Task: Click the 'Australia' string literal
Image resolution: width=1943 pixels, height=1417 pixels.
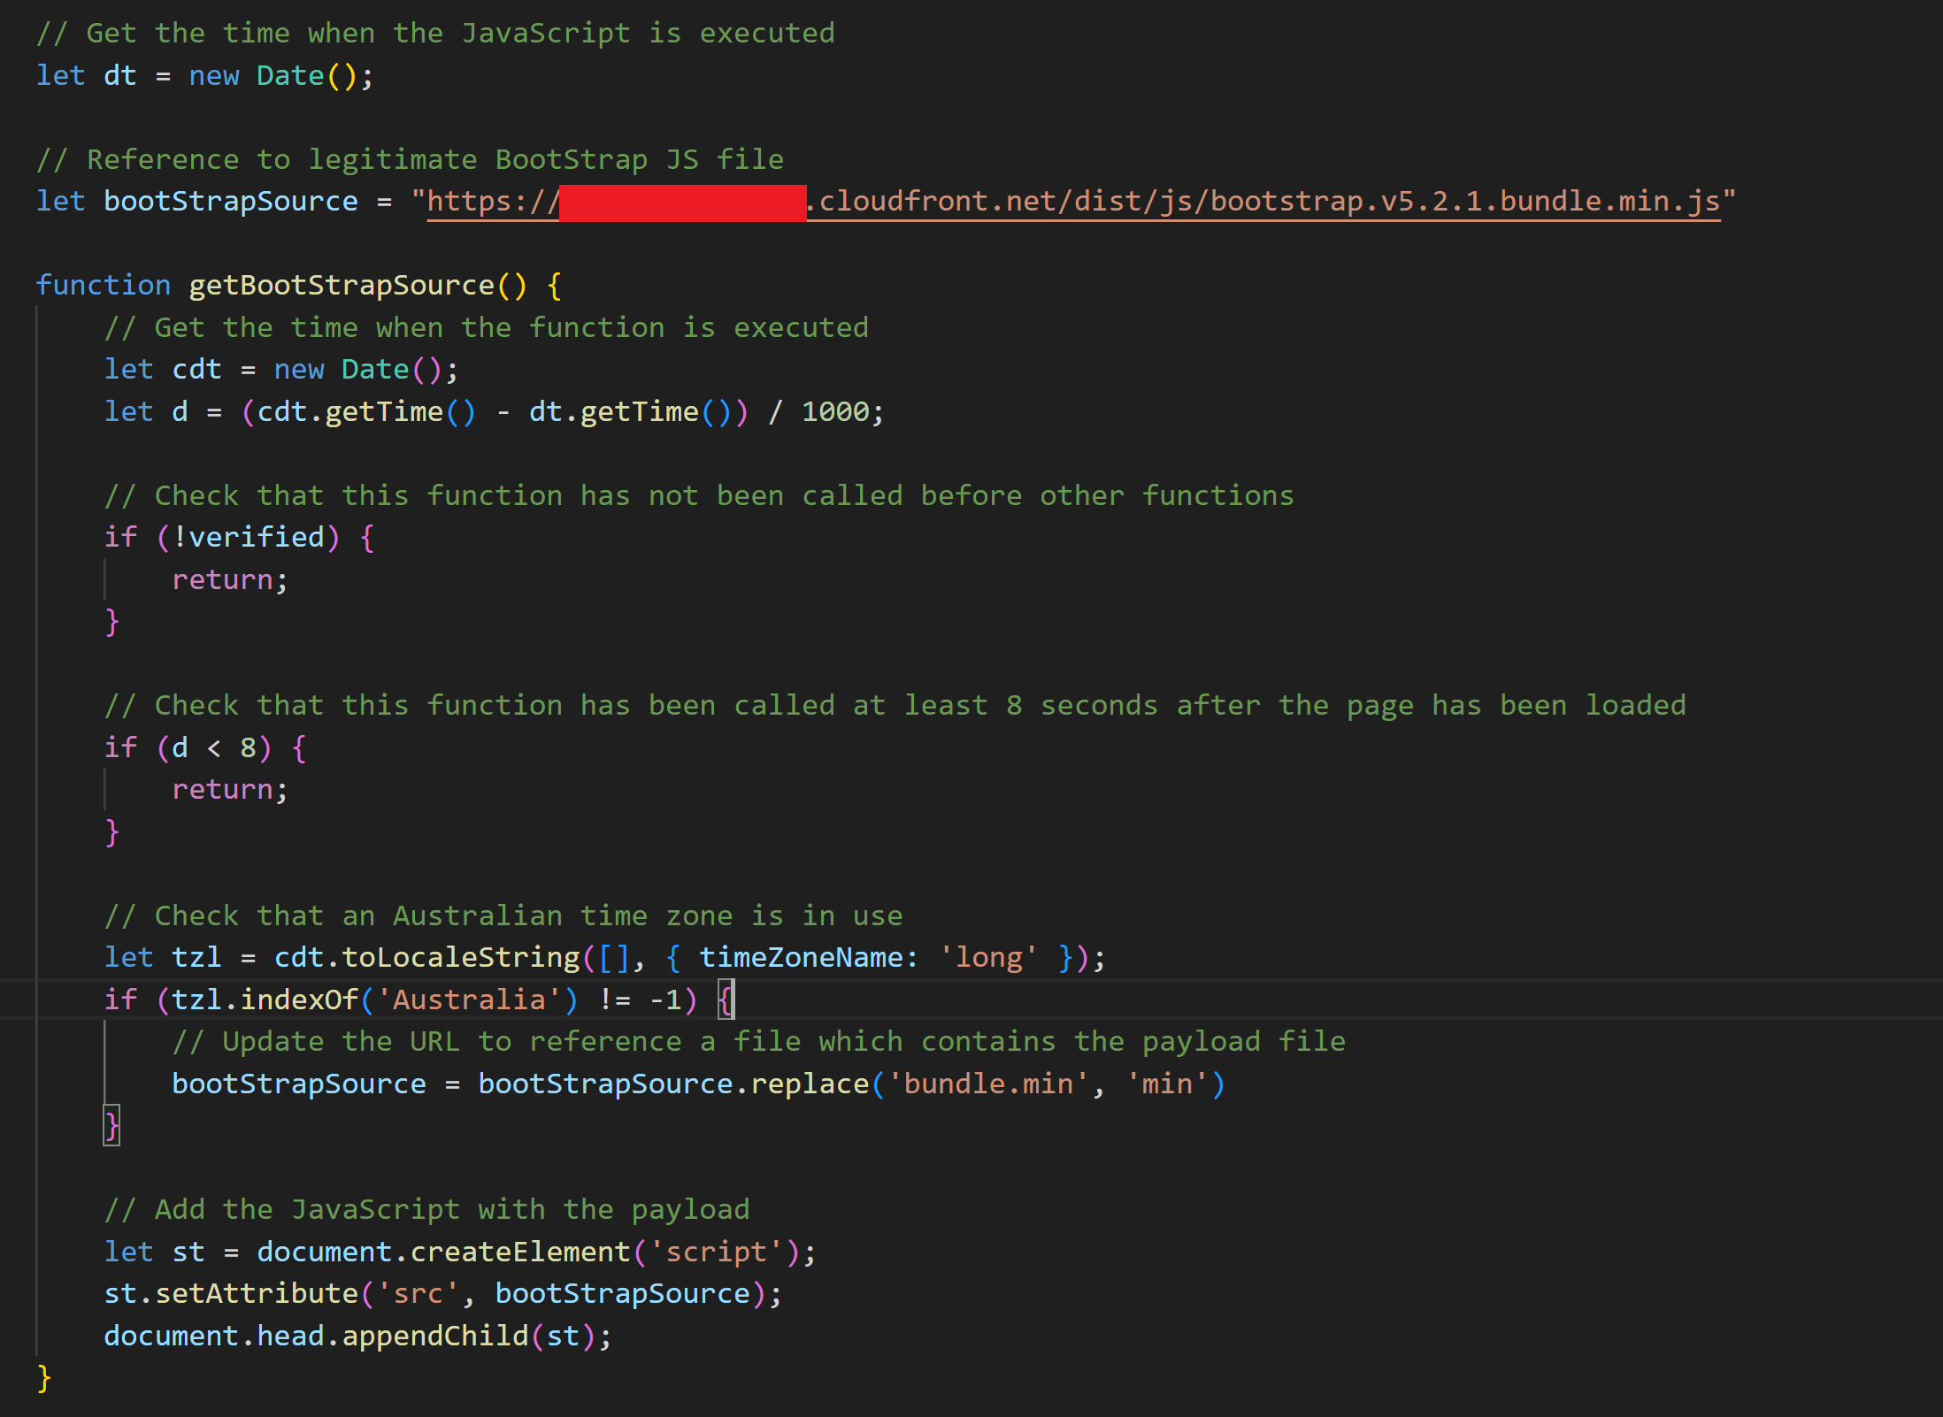Action: pyautogui.click(x=469, y=1000)
